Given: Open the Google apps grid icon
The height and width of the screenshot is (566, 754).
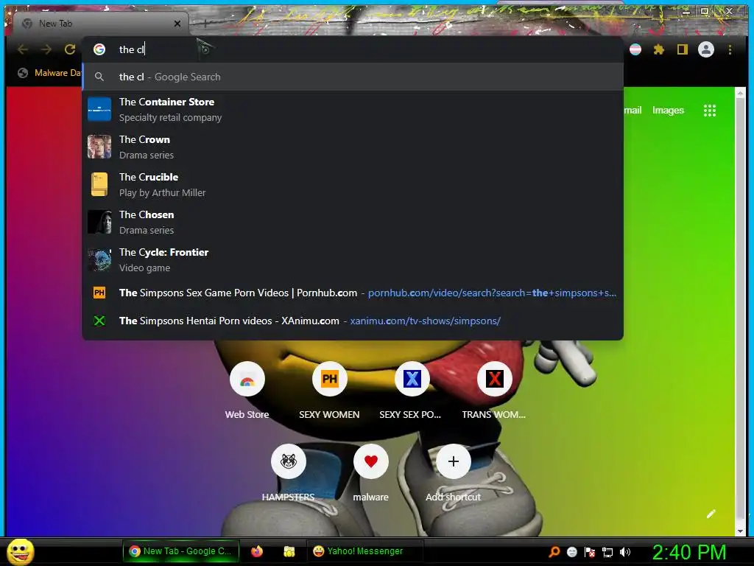Looking at the screenshot, I should [x=710, y=111].
